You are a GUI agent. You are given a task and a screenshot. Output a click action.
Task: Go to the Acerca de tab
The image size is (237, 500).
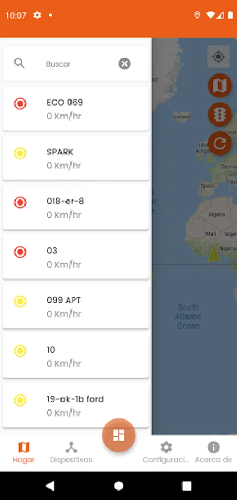[214, 452]
